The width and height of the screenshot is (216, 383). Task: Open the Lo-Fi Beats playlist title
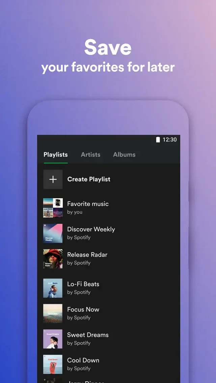click(83, 284)
